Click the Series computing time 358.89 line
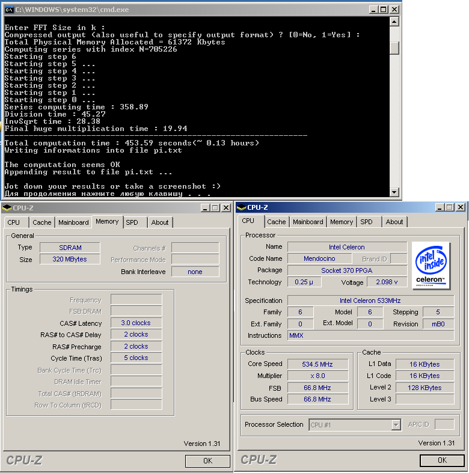The width and height of the screenshot is (469, 473). point(76,107)
